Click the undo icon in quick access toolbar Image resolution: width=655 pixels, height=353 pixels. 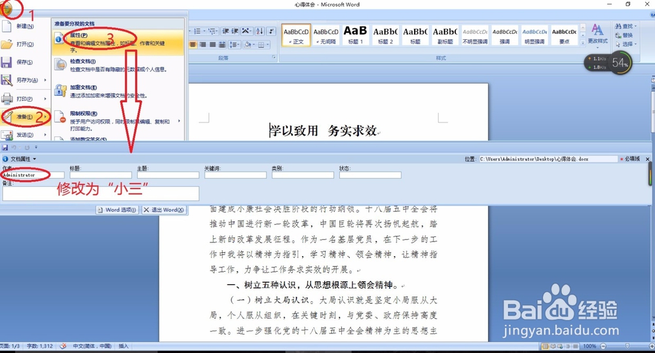pos(14,147)
